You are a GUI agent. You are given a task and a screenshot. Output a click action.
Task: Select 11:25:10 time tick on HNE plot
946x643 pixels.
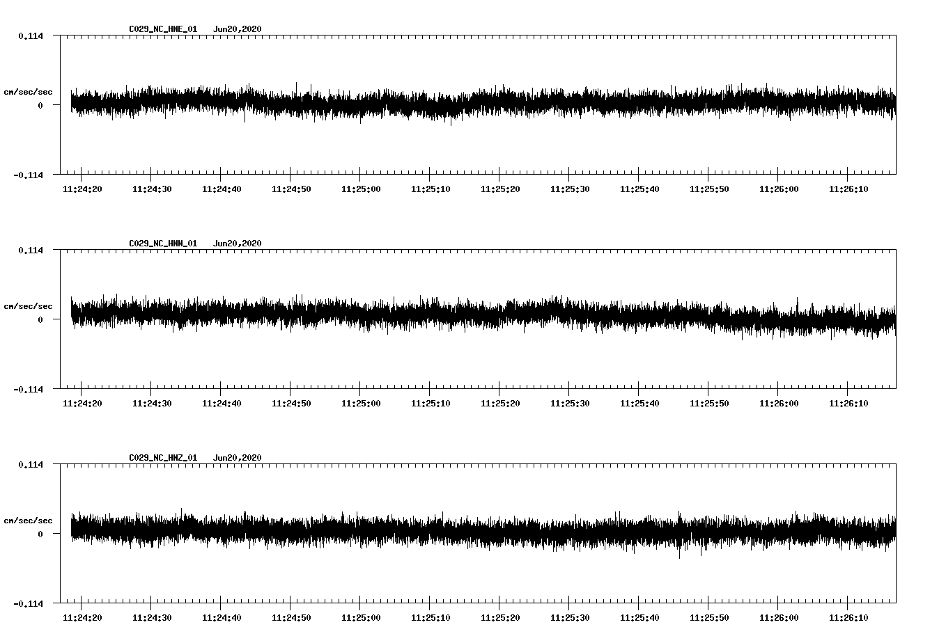(431, 189)
